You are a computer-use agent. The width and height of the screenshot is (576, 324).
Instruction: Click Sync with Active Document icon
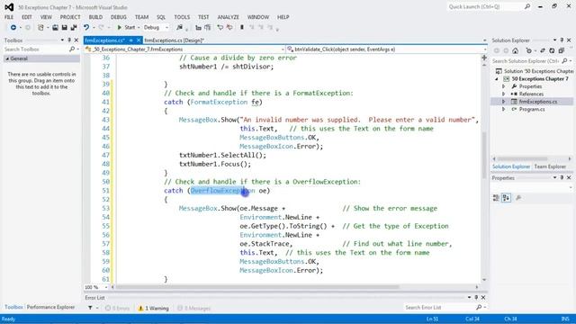tap(543, 50)
